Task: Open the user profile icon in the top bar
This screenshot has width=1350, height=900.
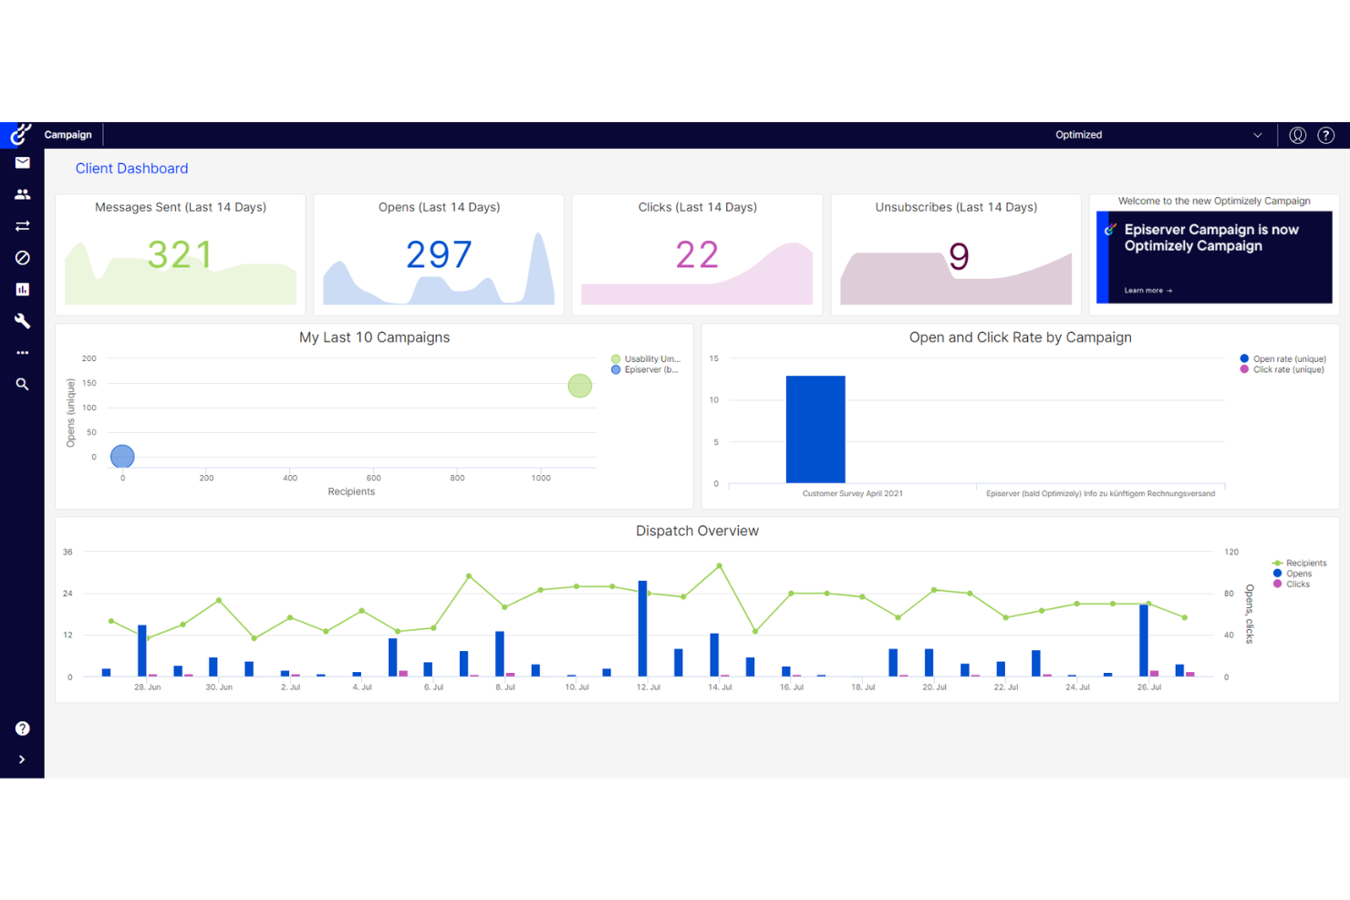Action: [x=1297, y=135]
